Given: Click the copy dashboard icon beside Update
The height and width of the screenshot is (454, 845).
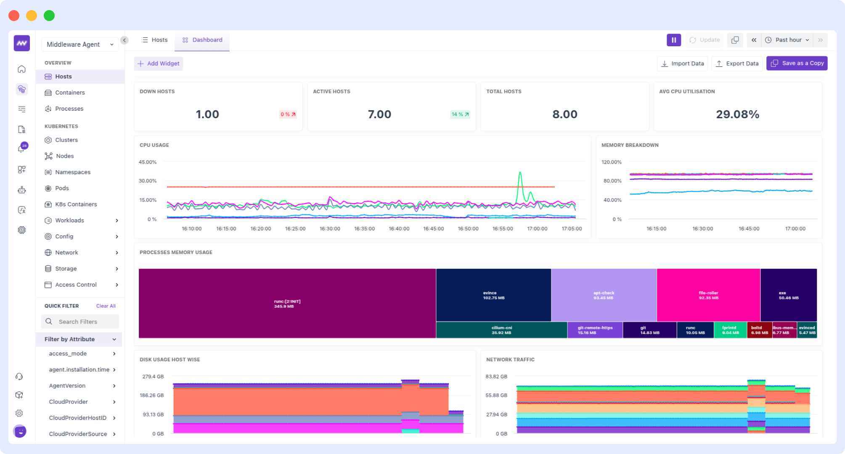Looking at the screenshot, I should coord(735,40).
